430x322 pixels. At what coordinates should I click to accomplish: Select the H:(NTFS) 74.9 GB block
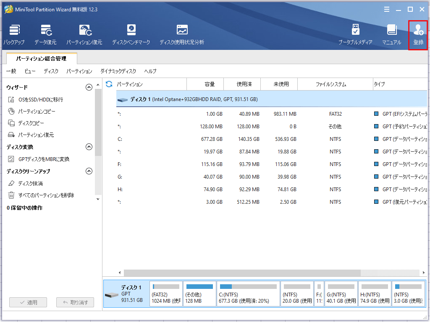(375, 294)
